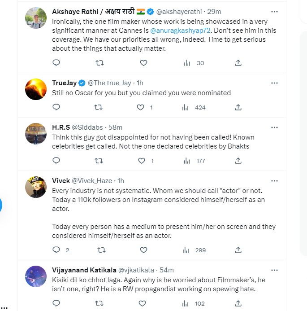Reply to the H.R.S tweet
Screen dimensions: 307x311
pyautogui.click(x=56, y=161)
